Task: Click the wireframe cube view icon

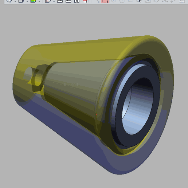Action: pyautogui.click(x=48, y=1)
